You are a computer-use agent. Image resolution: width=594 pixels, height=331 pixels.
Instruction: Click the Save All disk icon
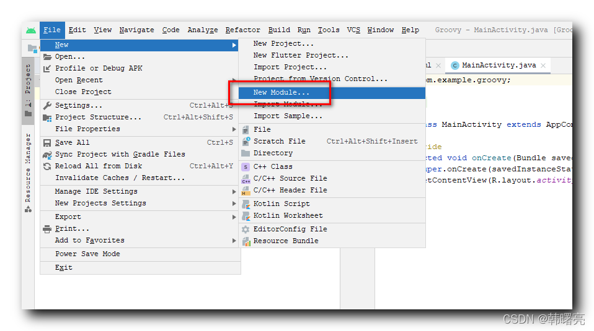[x=47, y=142]
